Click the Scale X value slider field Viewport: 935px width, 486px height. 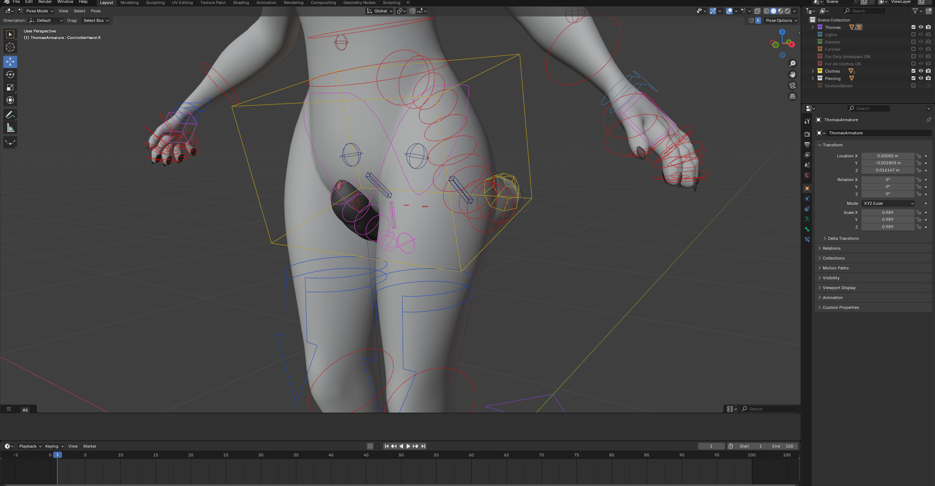point(887,213)
